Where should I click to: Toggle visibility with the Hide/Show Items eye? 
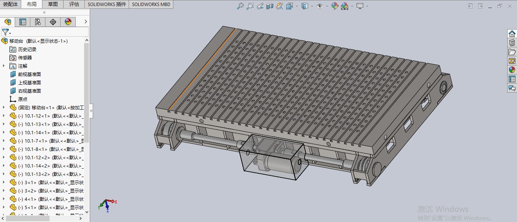tap(321, 6)
